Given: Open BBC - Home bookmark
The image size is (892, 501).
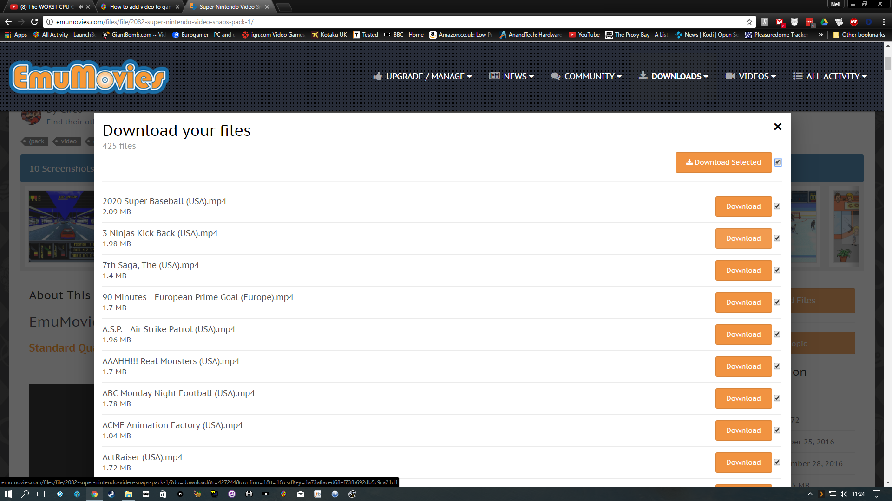Looking at the screenshot, I should (404, 35).
